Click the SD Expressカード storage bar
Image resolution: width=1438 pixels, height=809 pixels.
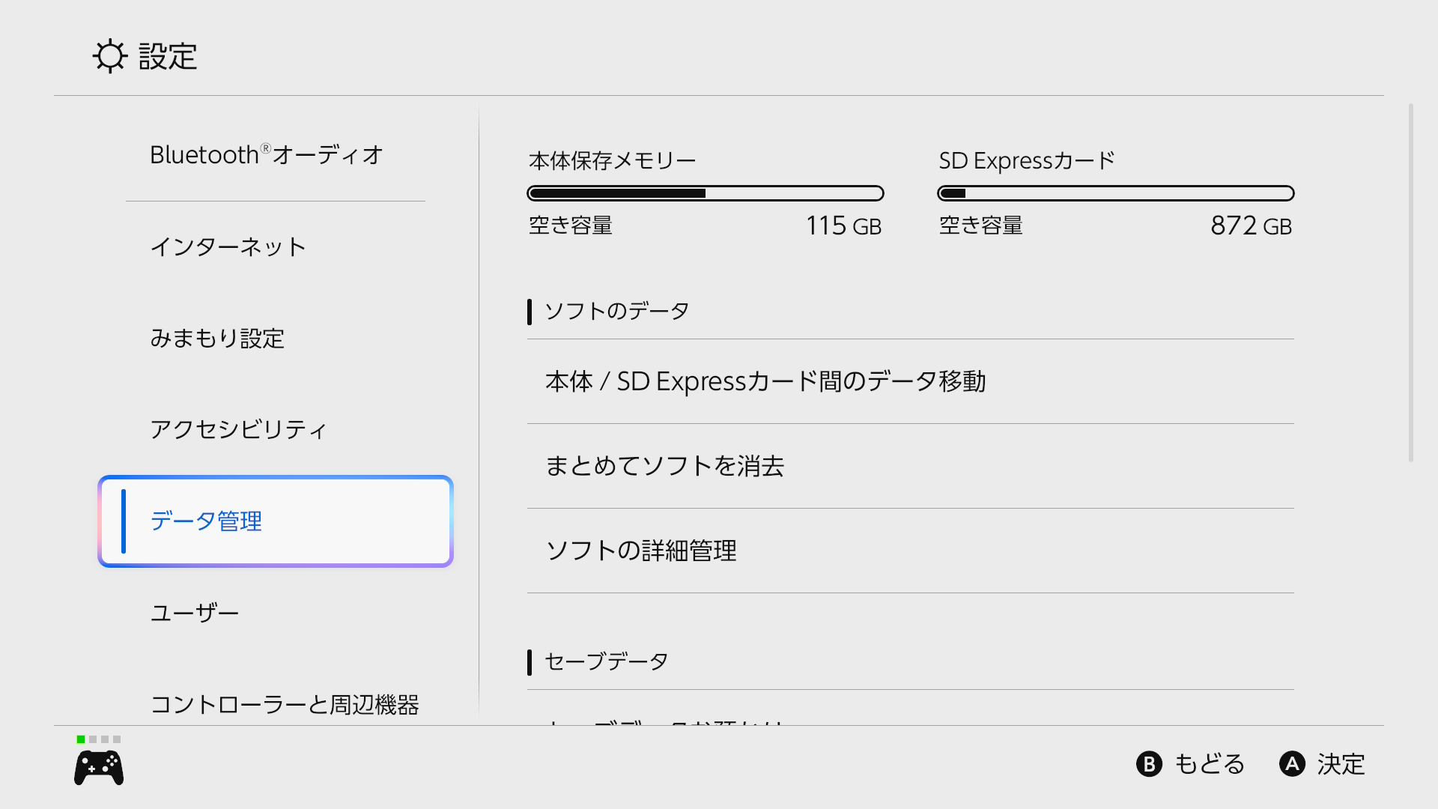[1115, 193]
